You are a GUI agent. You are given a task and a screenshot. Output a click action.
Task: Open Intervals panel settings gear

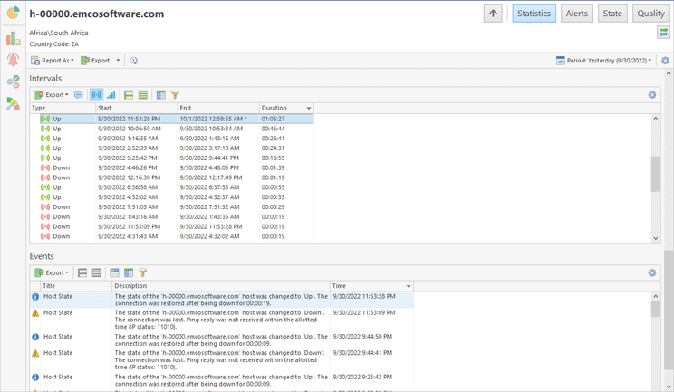tap(652, 94)
